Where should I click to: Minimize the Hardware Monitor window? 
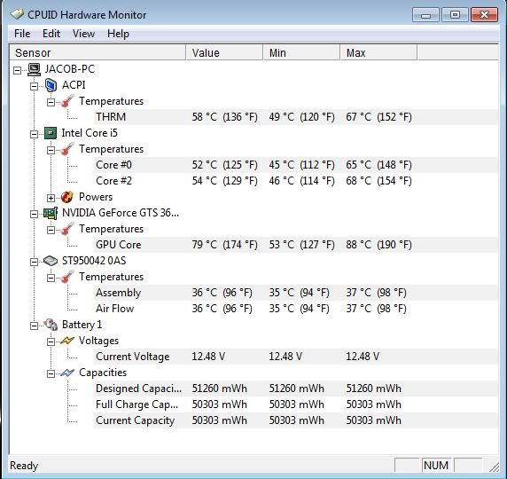point(425,15)
